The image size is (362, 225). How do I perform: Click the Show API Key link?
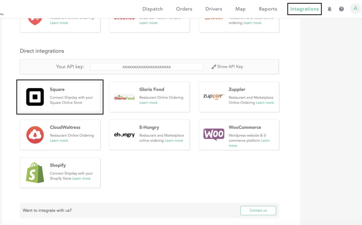tap(230, 67)
